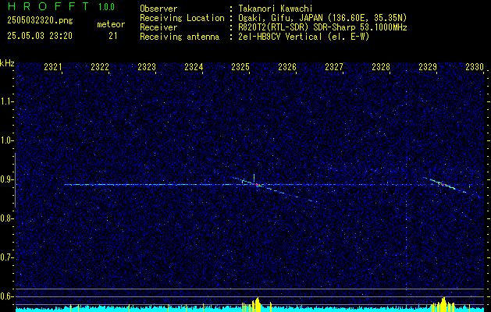The height and width of the screenshot is (312, 491).
Task: Click the 2324 time marker
Action: coord(194,66)
